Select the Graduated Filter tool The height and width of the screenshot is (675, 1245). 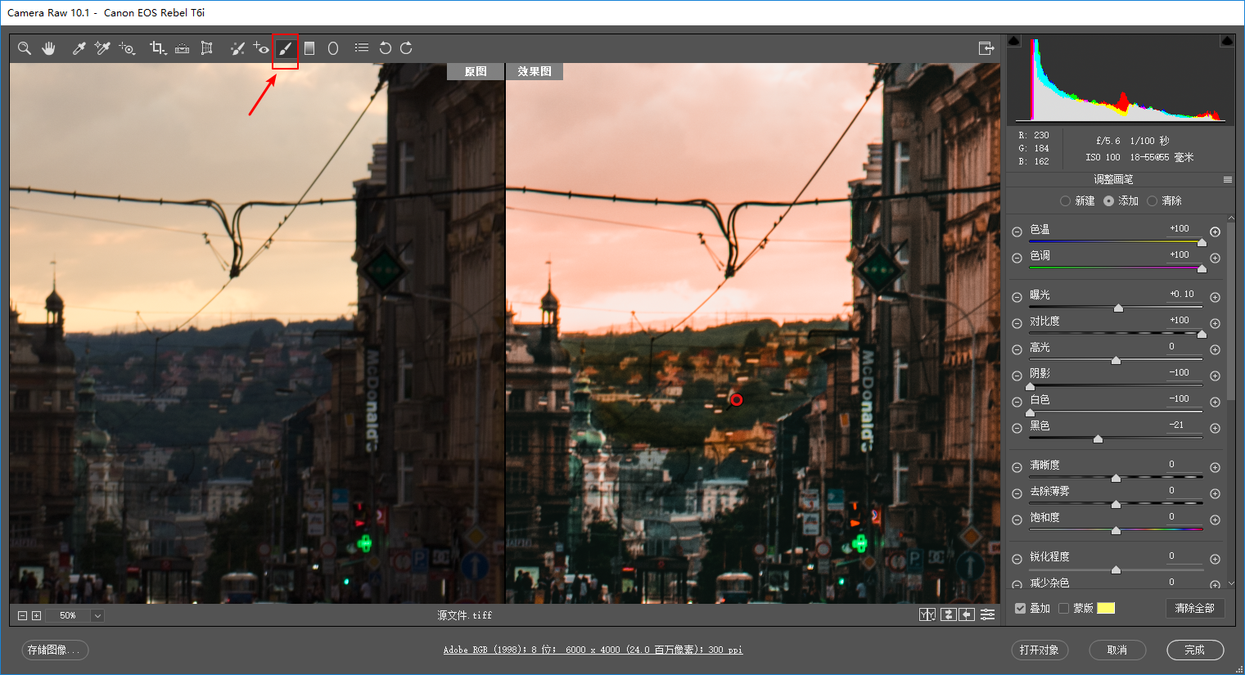309,48
